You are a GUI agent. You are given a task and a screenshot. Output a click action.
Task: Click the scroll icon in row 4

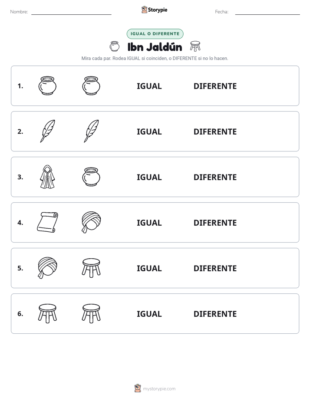pyautogui.click(x=47, y=223)
